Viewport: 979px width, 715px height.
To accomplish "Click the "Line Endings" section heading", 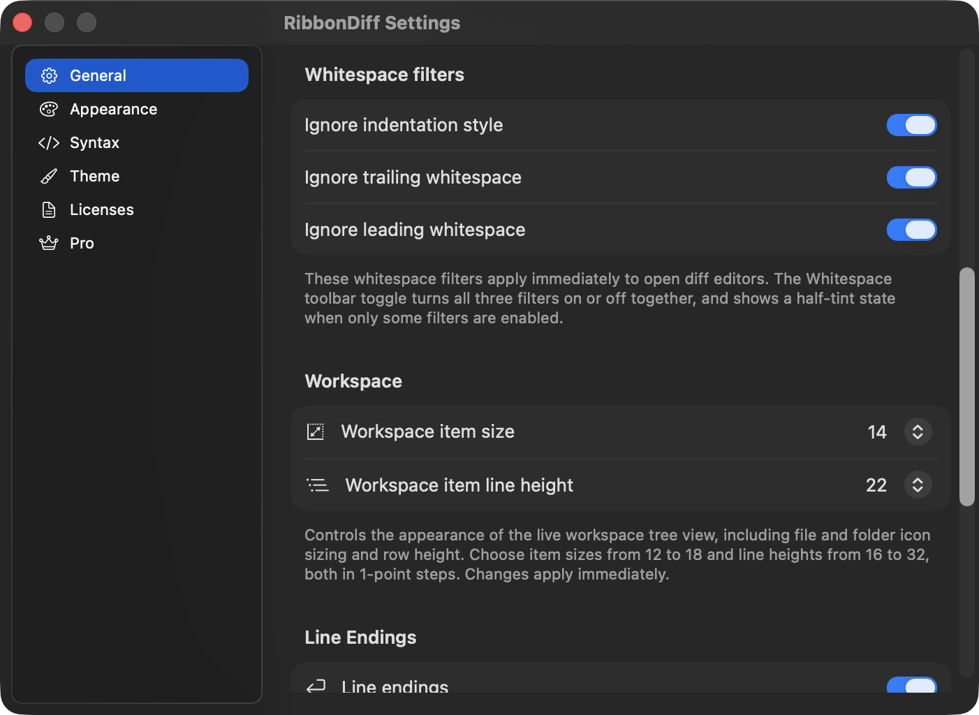I will pos(360,637).
